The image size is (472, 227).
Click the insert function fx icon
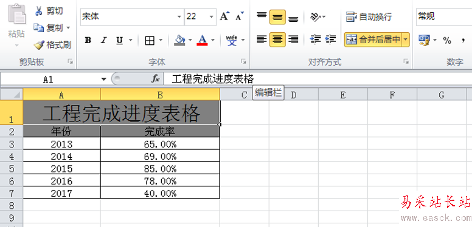click(155, 79)
